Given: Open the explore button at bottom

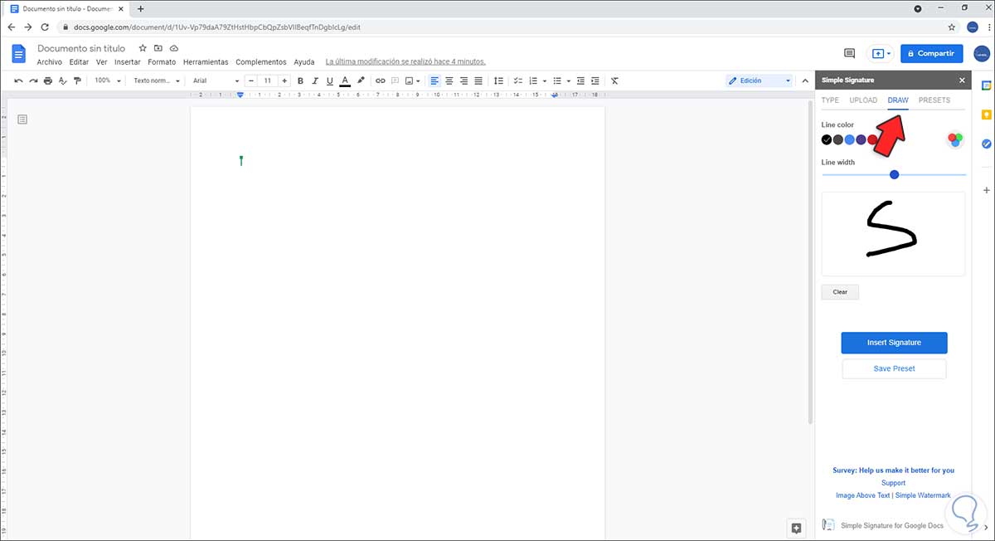Looking at the screenshot, I should click(796, 528).
